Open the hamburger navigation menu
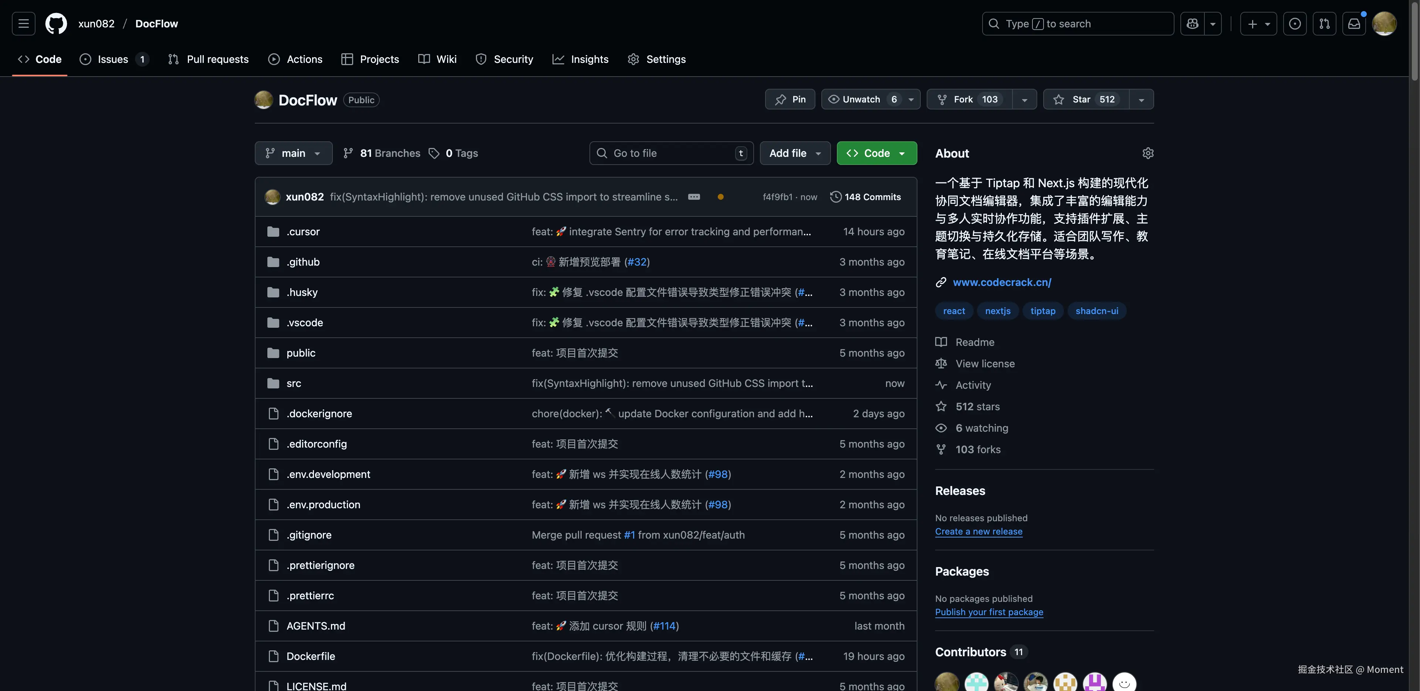The height and width of the screenshot is (691, 1420). (23, 24)
